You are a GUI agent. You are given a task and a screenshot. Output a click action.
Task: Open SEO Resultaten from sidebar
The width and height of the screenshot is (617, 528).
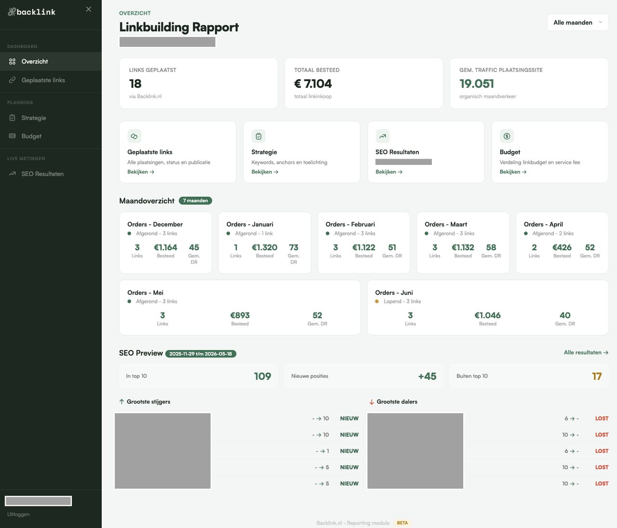tap(51, 174)
